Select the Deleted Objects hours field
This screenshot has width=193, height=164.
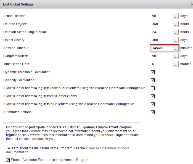162,24
